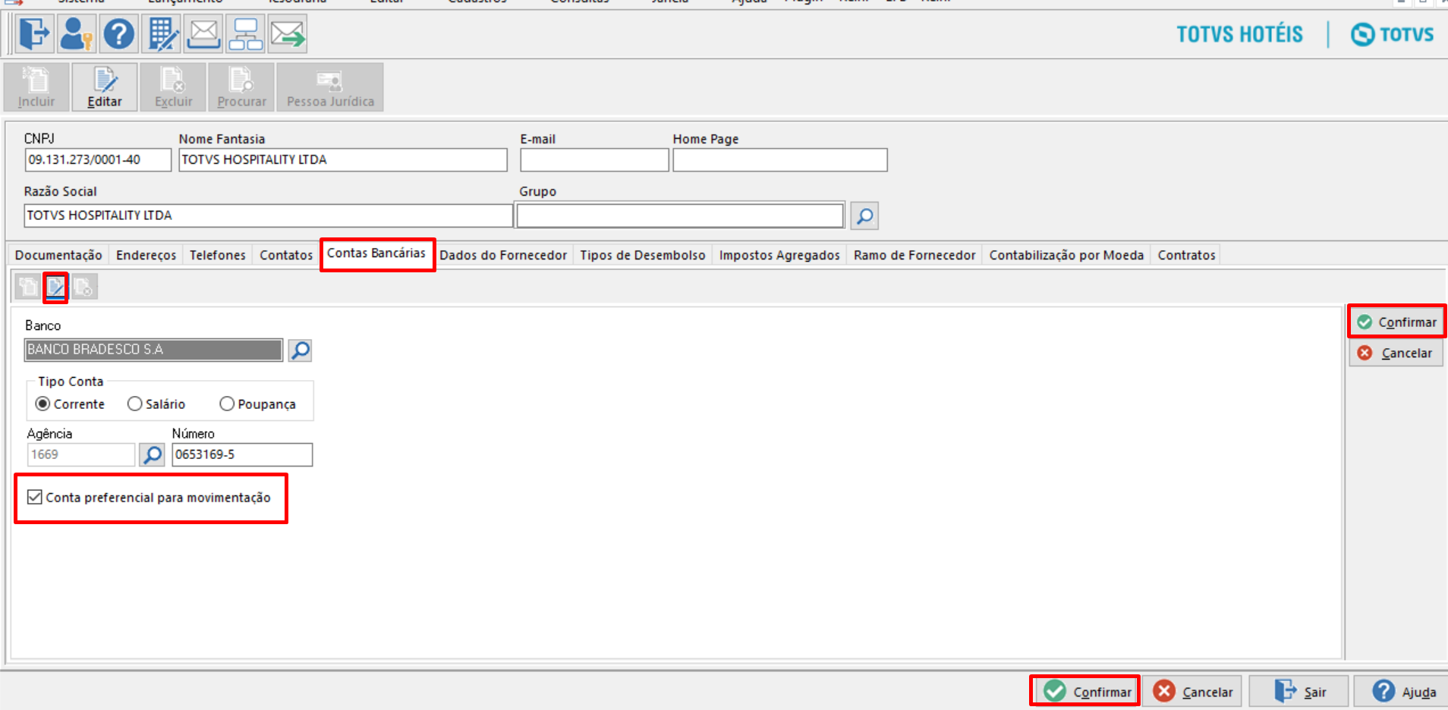The image size is (1448, 710).
Task: Select the Corrente account type
Action: (70, 404)
